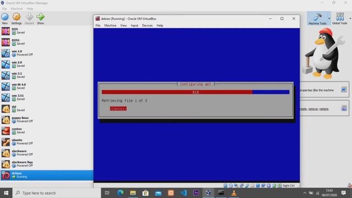352x198 pixels.
Task: Click the hard disk activity status icon
Action: [x=226, y=186]
